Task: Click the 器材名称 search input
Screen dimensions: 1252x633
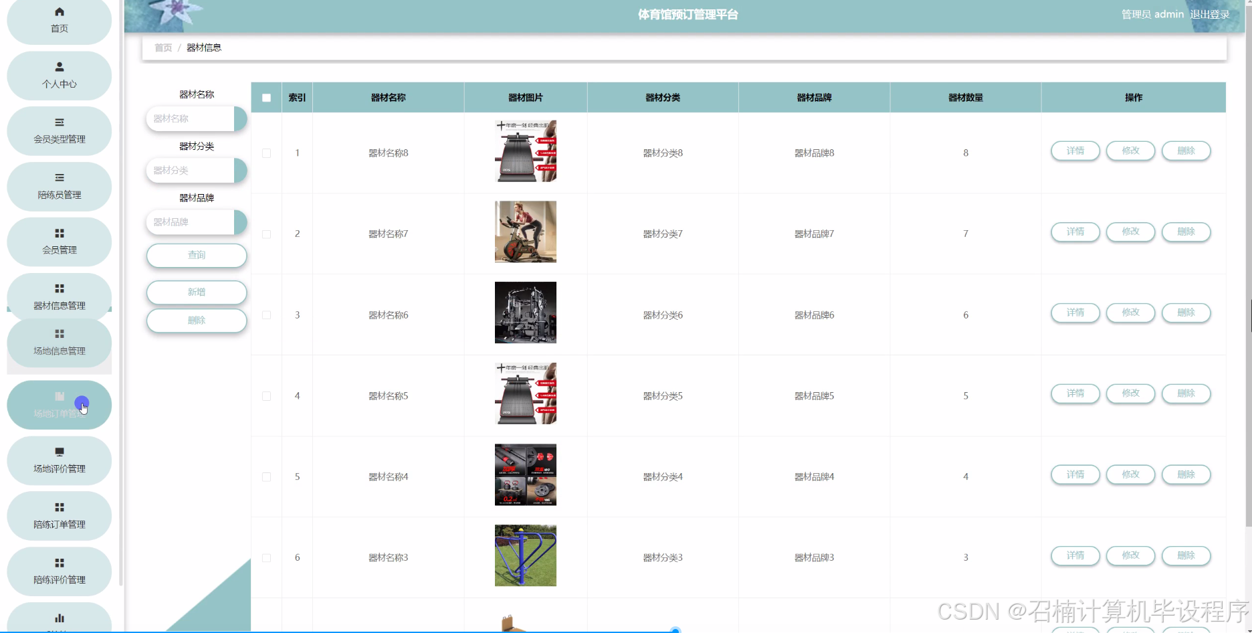Action: coord(191,118)
